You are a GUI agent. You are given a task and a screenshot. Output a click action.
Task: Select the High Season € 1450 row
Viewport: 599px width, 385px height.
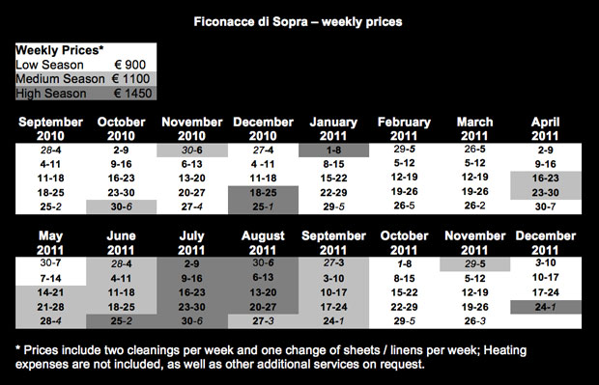point(86,93)
